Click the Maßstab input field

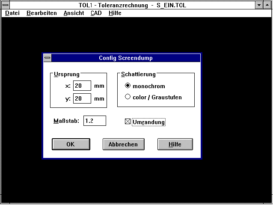(94, 121)
